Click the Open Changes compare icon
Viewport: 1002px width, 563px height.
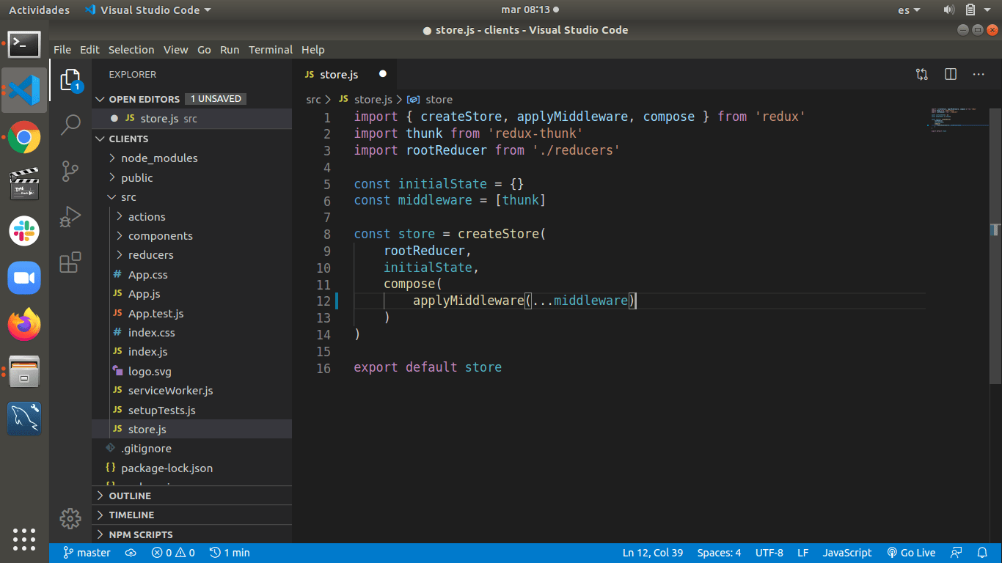tap(922, 74)
